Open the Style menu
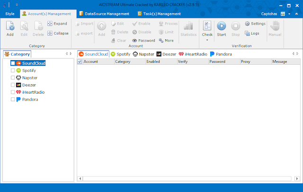The width and height of the screenshot is (303, 192). 10,14
